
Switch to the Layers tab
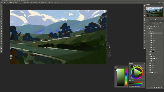148,21
